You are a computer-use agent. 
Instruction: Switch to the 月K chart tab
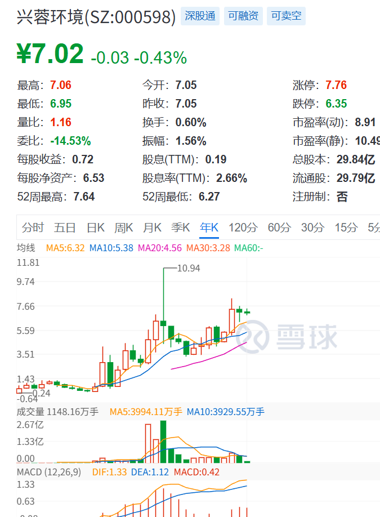(x=152, y=228)
